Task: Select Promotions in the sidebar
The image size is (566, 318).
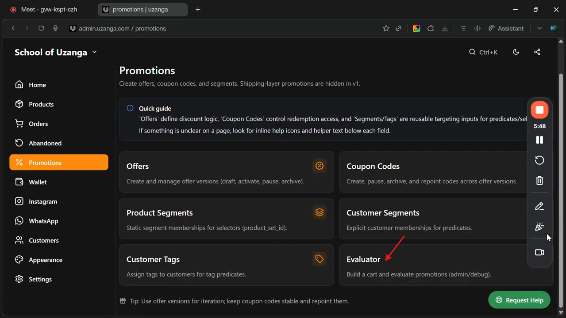Action: click(x=58, y=163)
